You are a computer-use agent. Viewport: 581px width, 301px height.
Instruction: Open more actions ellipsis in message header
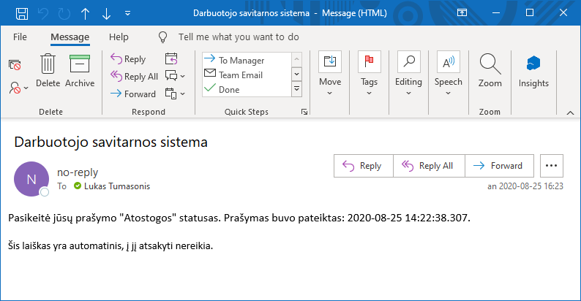(552, 166)
